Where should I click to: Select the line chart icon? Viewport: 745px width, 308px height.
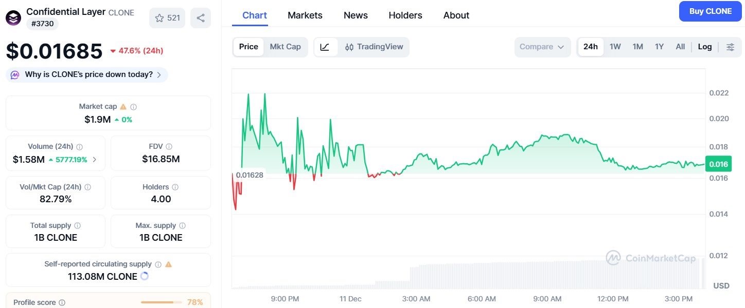(x=326, y=46)
